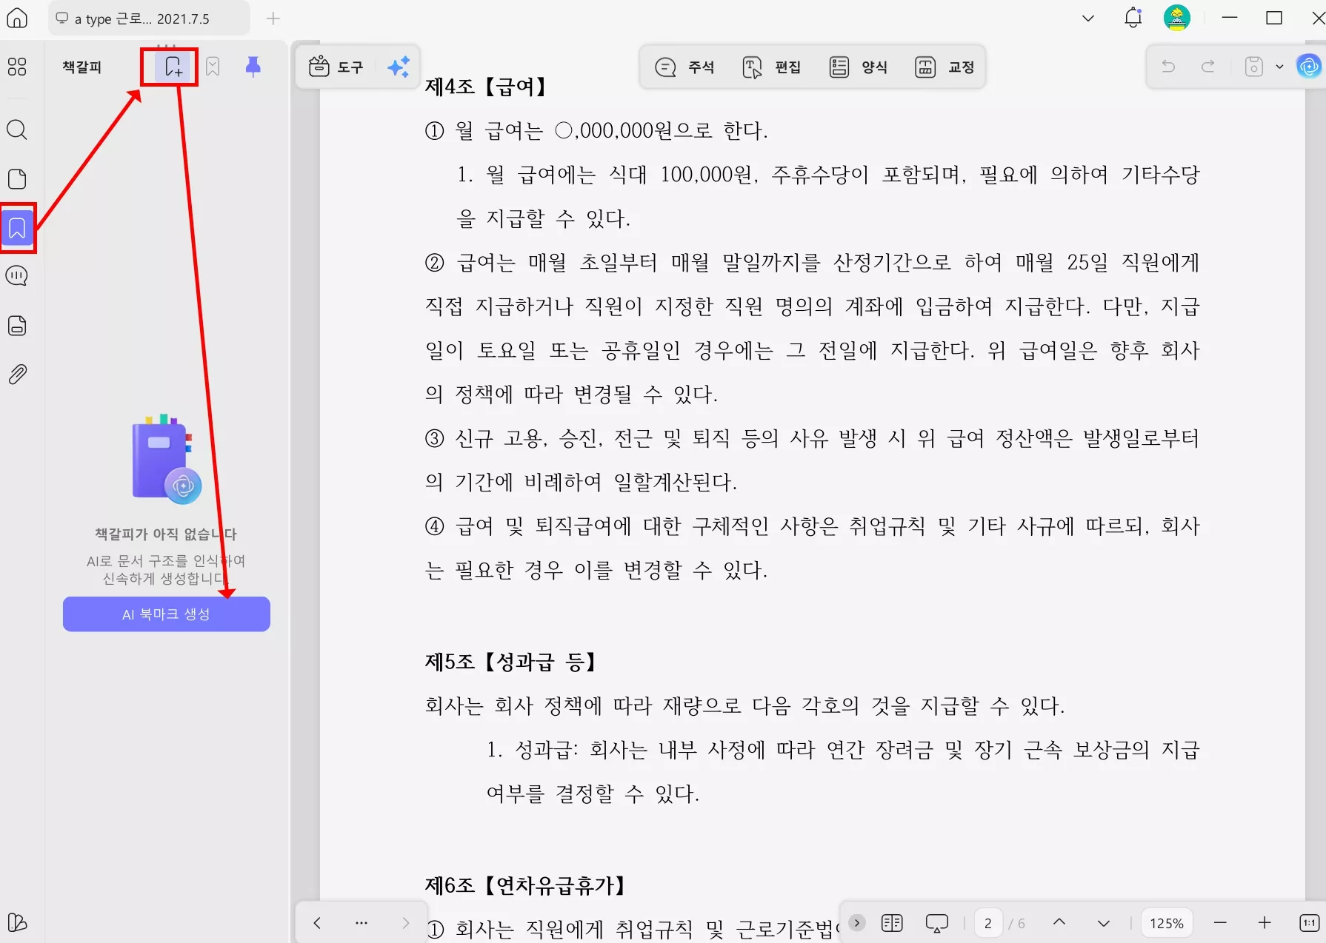Toggle two-page reading view

coord(892,922)
